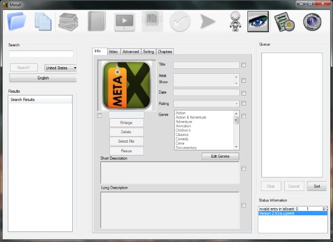Viewport: 333px width, 242px height.
Task: Click the Resize artwork button
Action: [x=127, y=151]
